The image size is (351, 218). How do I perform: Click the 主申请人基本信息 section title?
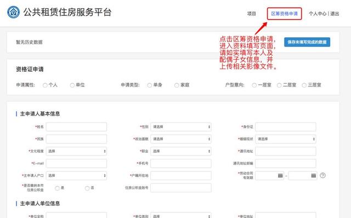[x=40, y=114]
